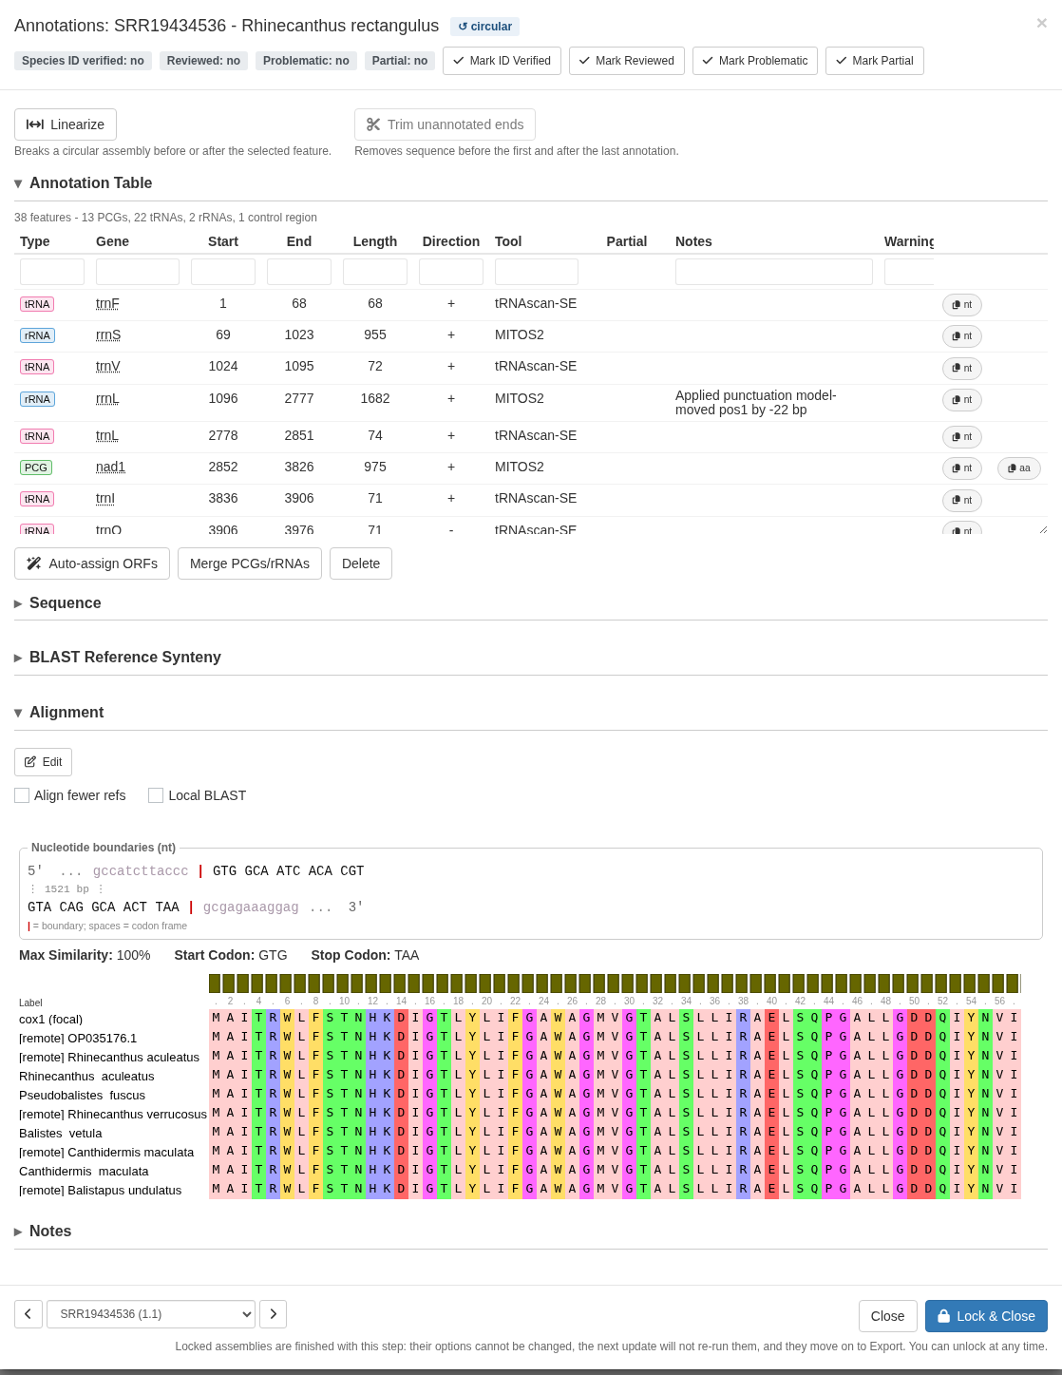Click tRNA type badge for trnL
The height and width of the screenshot is (1375, 1062).
[37, 436]
